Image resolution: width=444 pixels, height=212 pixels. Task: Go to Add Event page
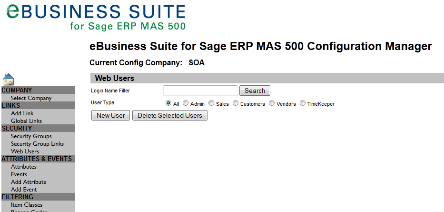[x=24, y=190]
